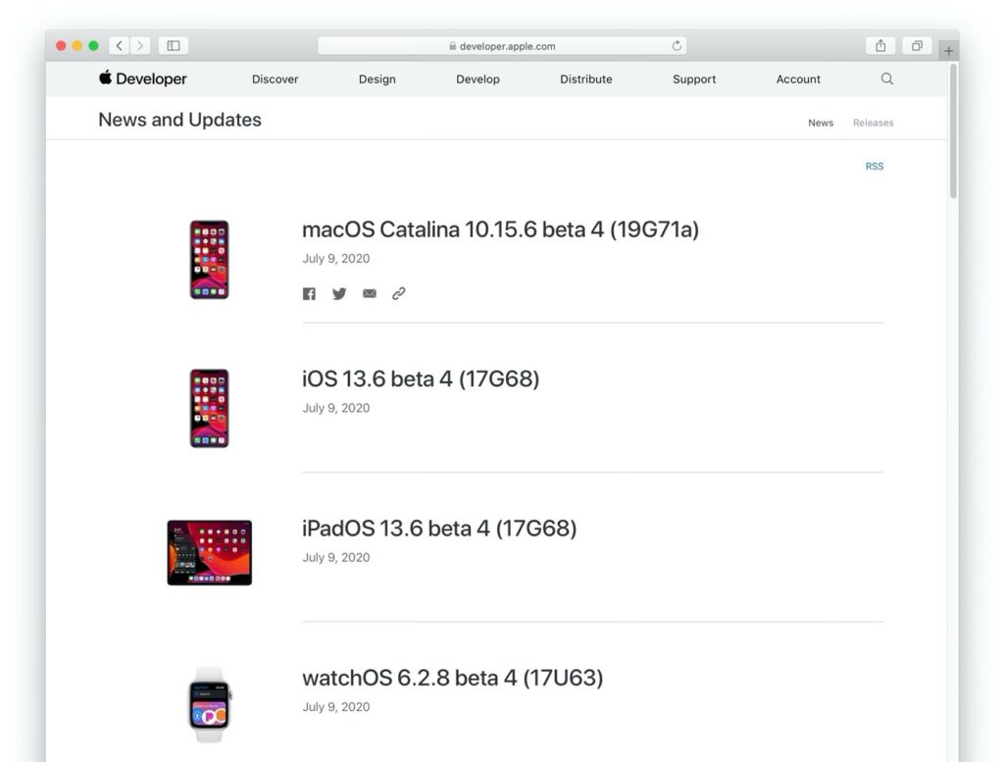
Task: Select the Apple Watch thumbnail for watchOS beta
Action: pyautogui.click(x=209, y=704)
